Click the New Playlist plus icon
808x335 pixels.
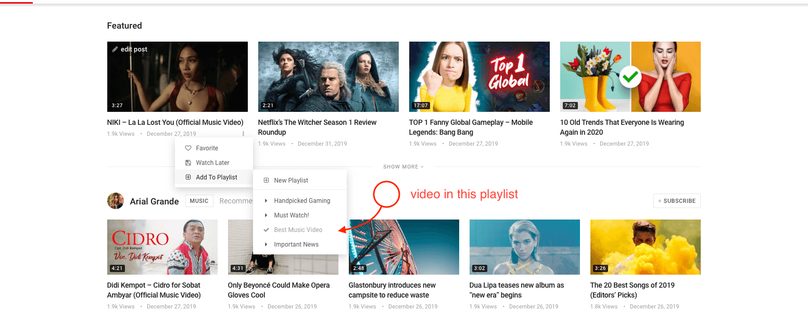[266, 181]
